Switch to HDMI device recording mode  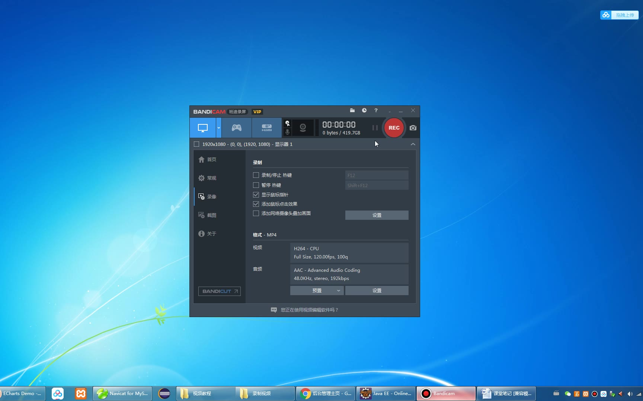point(266,128)
